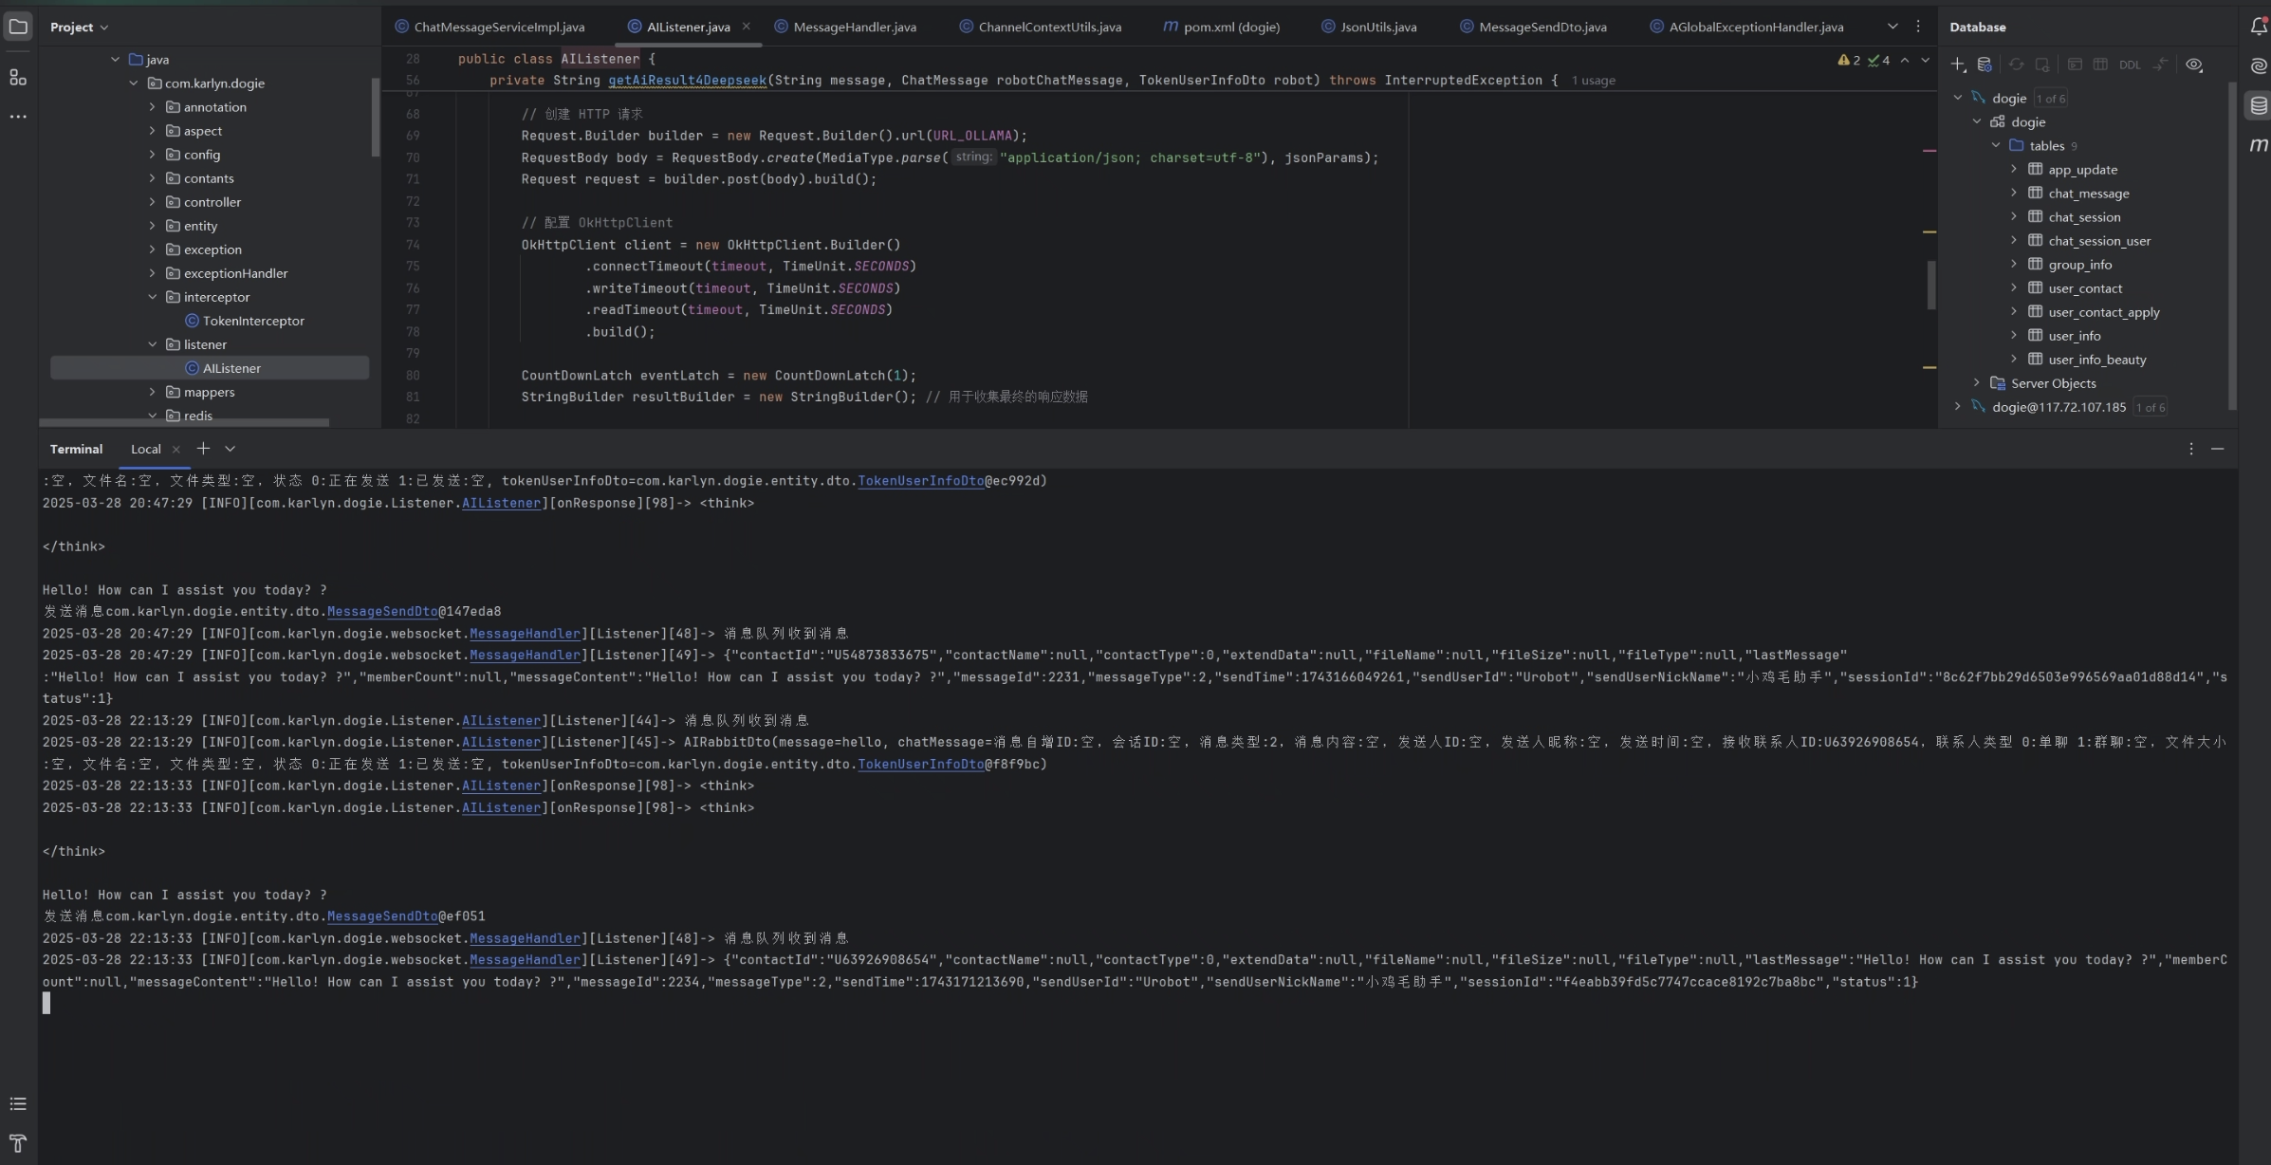Collapse the listener package folder
2271x1165 pixels.
click(153, 344)
